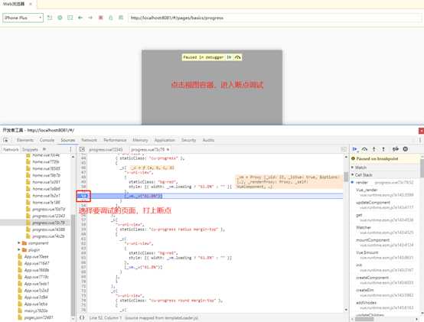Select render call stack frame
This screenshot has height=322, width=424.
(384, 183)
